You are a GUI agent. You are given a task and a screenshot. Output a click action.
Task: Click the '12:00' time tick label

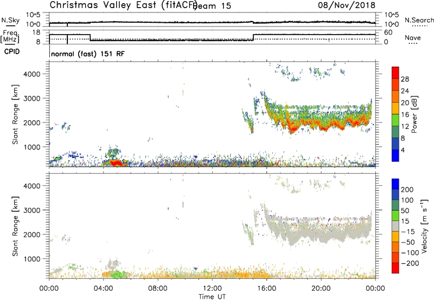point(212,289)
